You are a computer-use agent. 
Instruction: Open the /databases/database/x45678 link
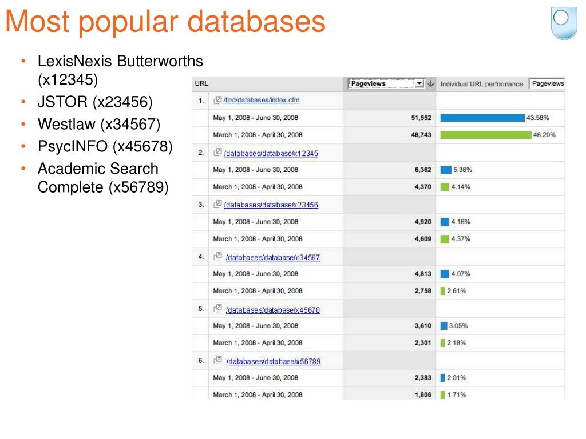point(273,310)
